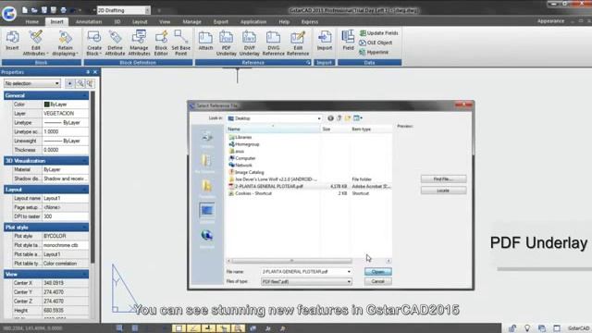Click the GstarCAD application logo button

[x=9, y=13]
